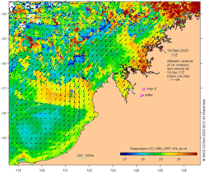The image size is (207, 172).
Task: Click the '(0.1m contours)' text line
Action: [x=178, y=65]
